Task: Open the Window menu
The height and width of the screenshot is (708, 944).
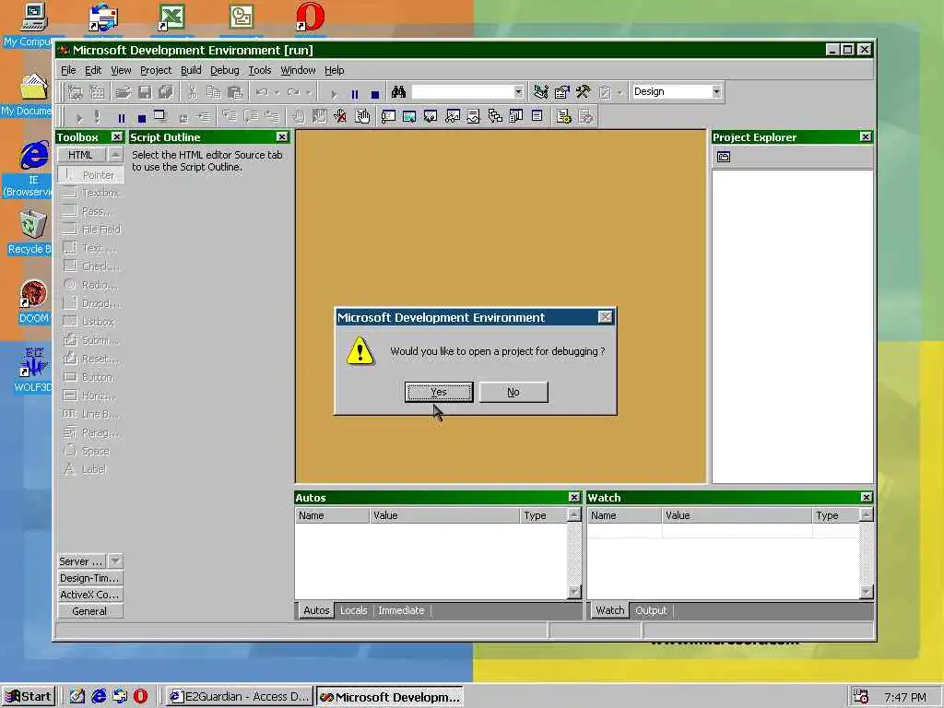Action: coord(298,70)
